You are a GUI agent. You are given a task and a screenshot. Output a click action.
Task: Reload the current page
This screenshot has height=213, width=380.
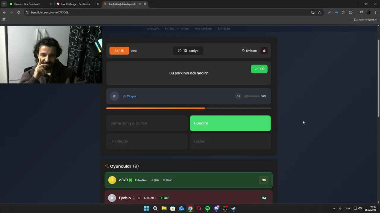point(18,12)
